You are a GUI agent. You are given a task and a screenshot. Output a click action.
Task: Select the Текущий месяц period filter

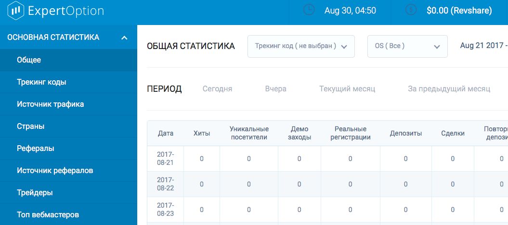(x=347, y=89)
